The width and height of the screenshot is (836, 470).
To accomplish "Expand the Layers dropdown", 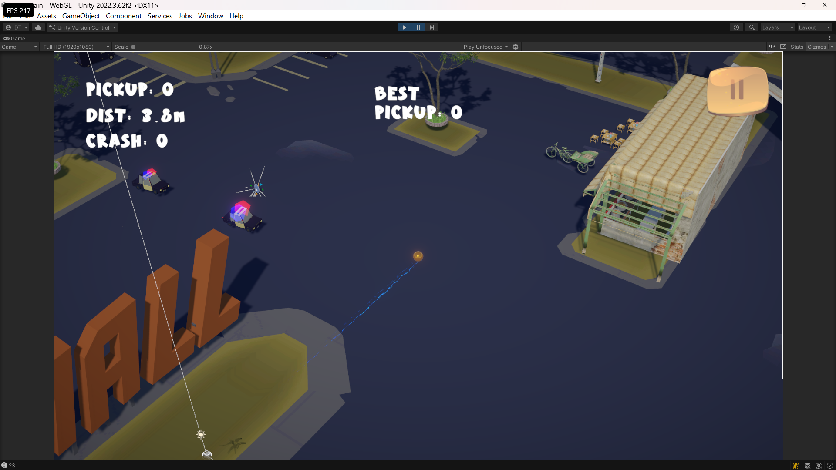I will point(778,27).
